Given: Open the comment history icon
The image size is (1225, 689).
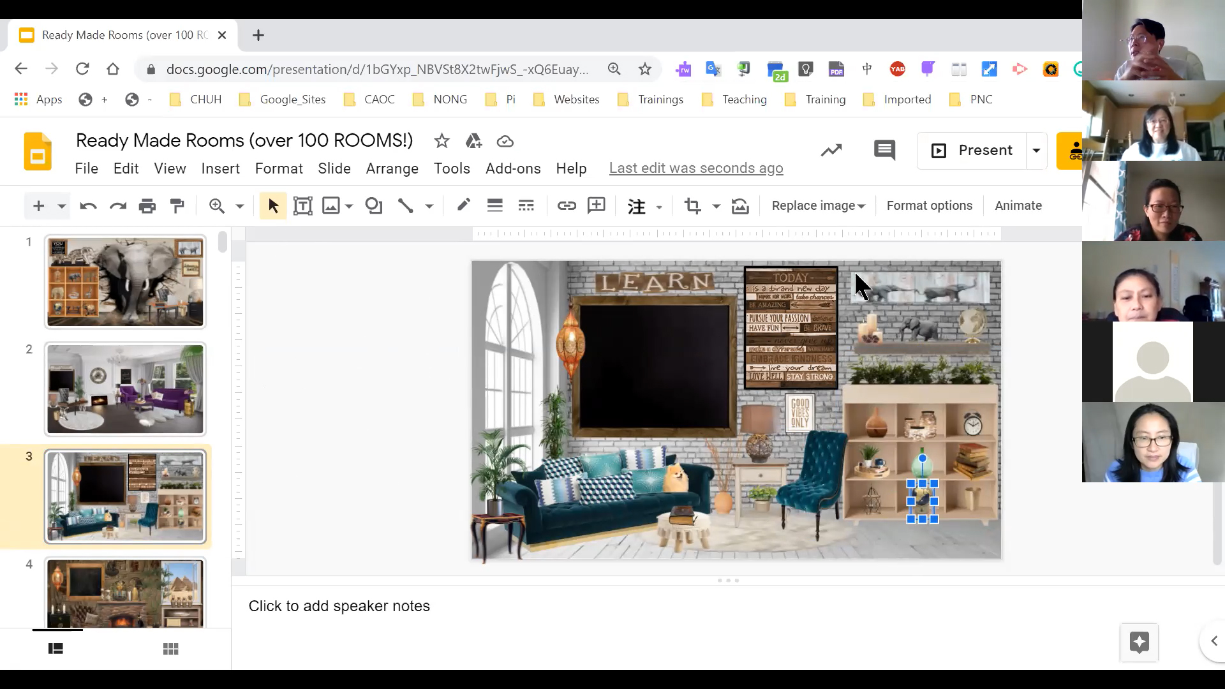Looking at the screenshot, I should click(884, 151).
